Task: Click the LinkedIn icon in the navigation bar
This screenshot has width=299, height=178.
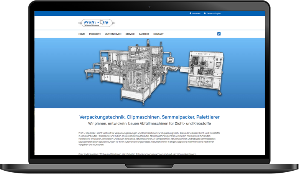Action: pos(219,34)
